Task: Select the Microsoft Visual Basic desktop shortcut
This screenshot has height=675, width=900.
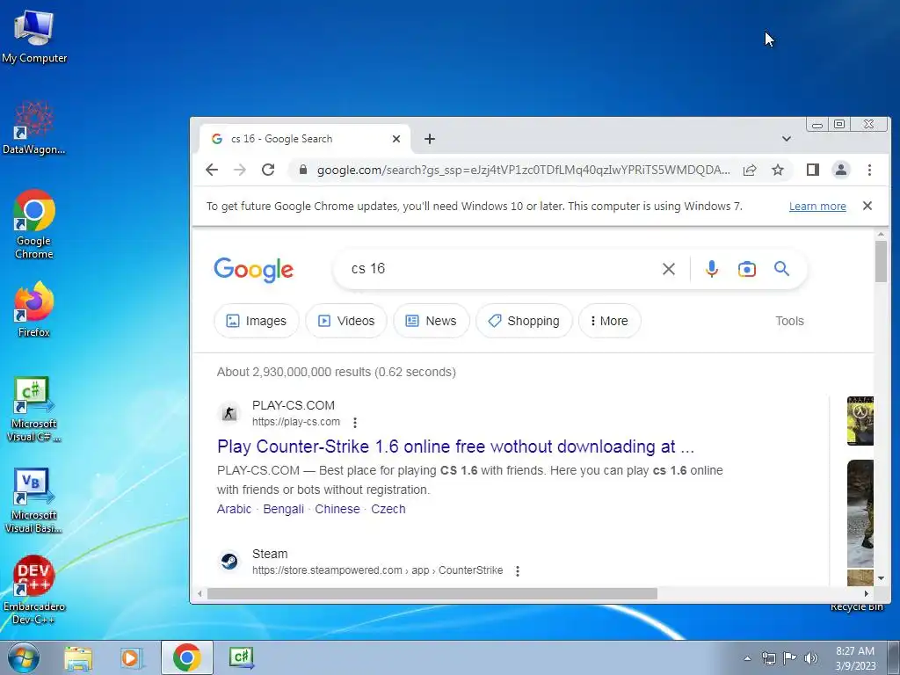Action: click(x=34, y=500)
